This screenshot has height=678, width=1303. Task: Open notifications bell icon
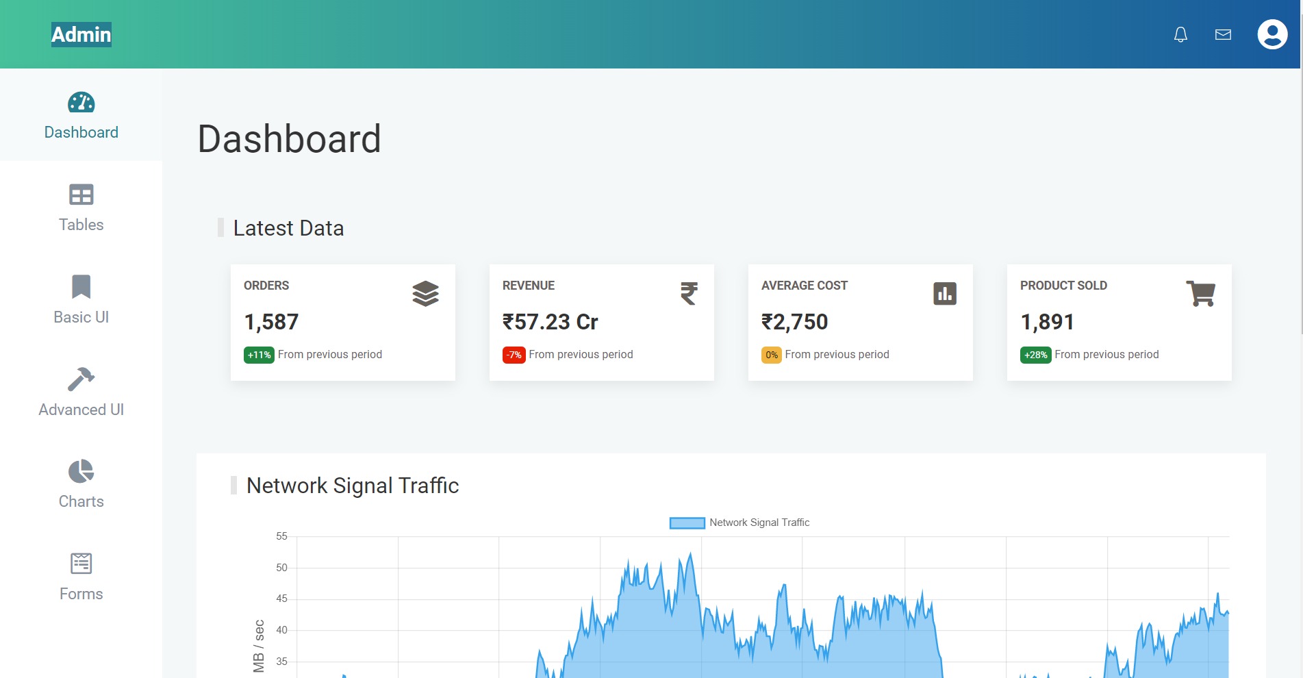(x=1180, y=34)
